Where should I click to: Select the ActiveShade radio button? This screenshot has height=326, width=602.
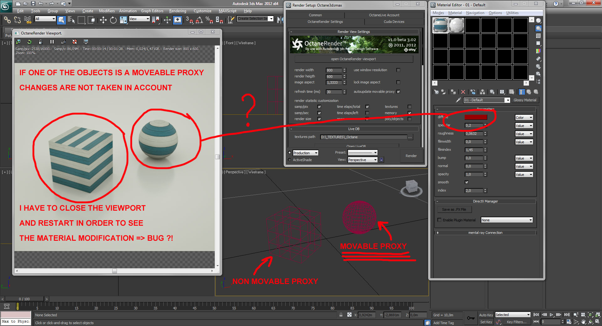(x=289, y=160)
